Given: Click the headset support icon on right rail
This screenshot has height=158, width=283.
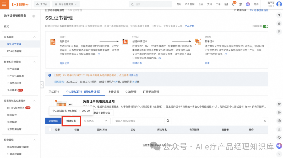Looking at the screenshot, I should click(279, 137).
